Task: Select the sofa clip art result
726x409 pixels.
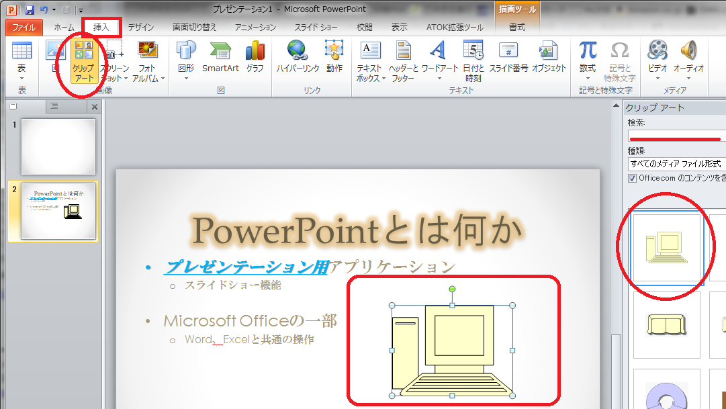Action: (x=666, y=324)
